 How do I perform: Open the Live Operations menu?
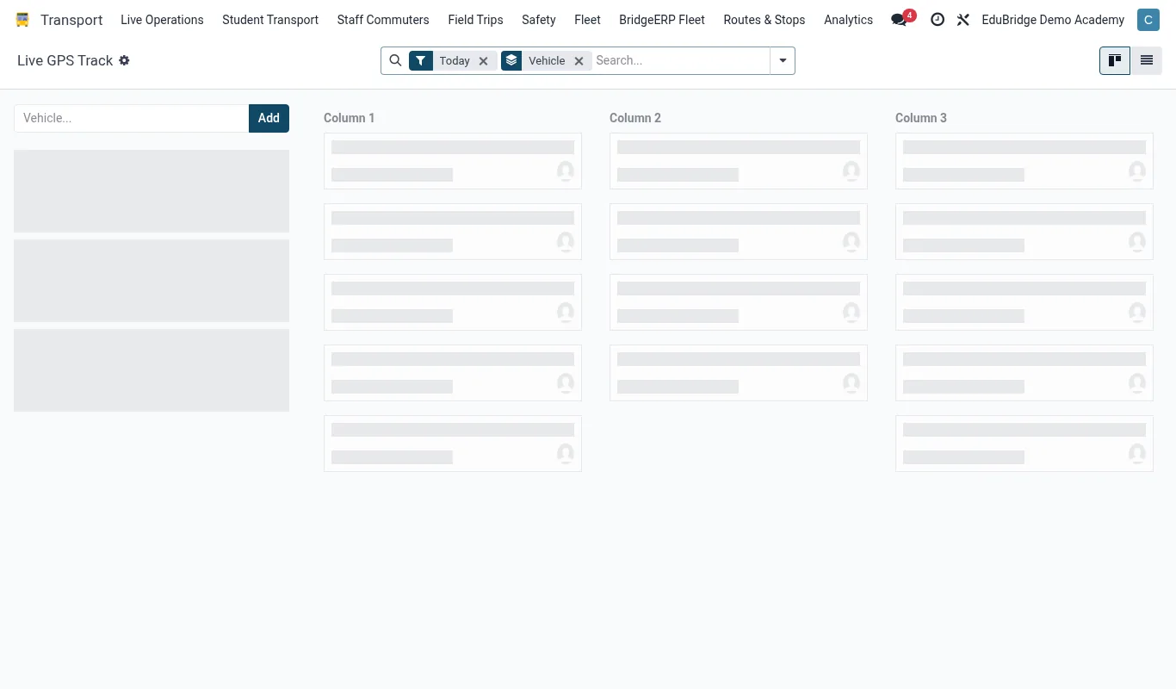(x=162, y=20)
